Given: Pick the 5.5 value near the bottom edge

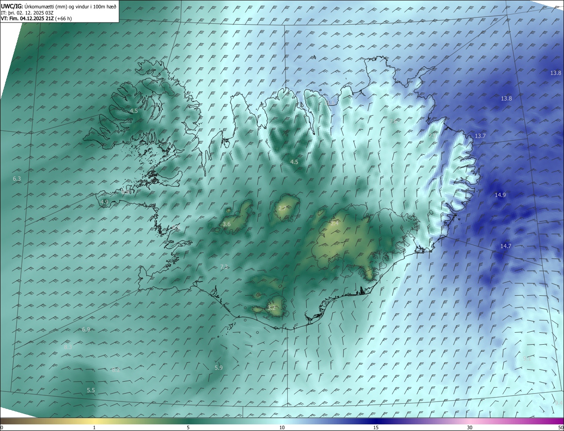Looking at the screenshot, I should [91, 390].
